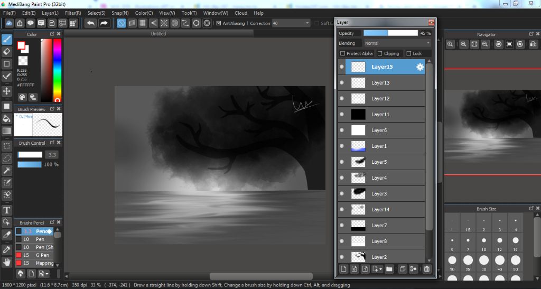Toggle AntiAliasing checkbox

pyautogui.click(x=218, y=23)
